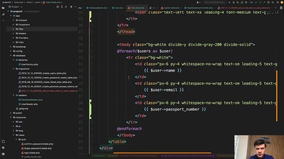Open Search Everywhere magnifier icon
This screenshot has width=284, height=159.
click(278, 2)
